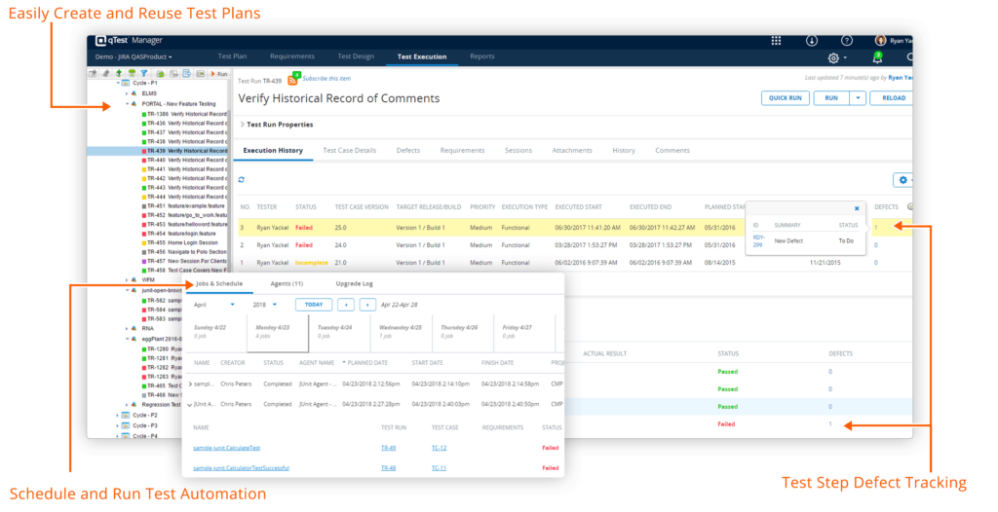
Task: Sort jobs by PLANNED DATE column
Action: click(x=365, y=363)
